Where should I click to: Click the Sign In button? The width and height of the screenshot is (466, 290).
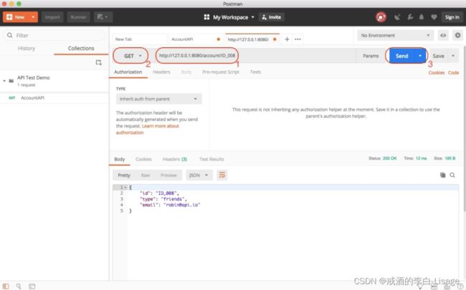(x=452, y=17)
